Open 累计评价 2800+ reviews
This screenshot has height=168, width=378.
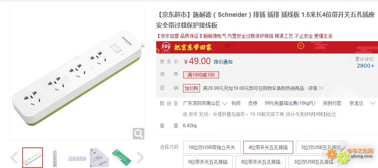point(365,62)
